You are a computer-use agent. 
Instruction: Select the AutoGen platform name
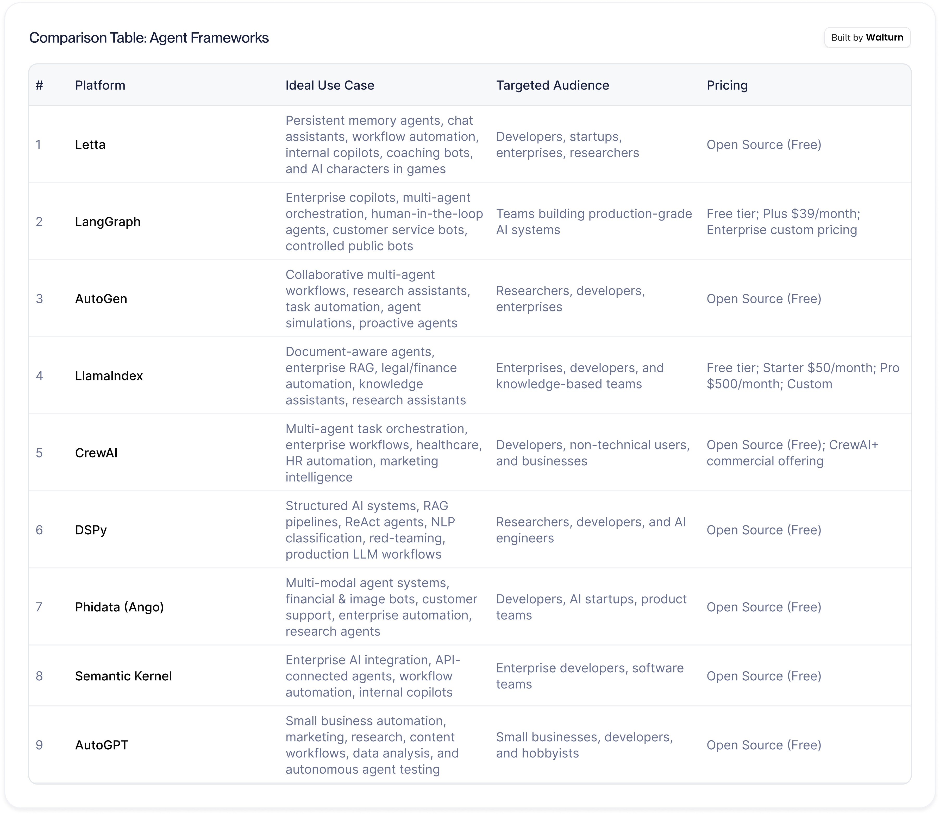coord(101,299)
